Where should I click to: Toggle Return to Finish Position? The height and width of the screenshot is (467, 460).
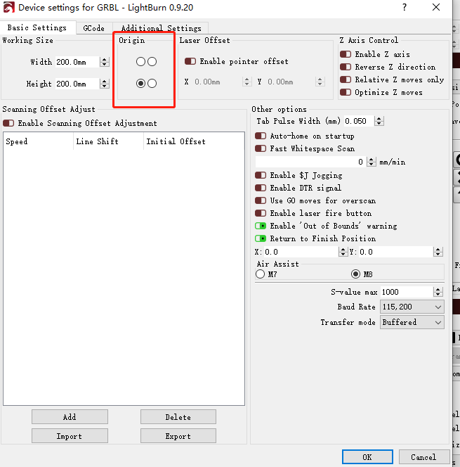261,238
